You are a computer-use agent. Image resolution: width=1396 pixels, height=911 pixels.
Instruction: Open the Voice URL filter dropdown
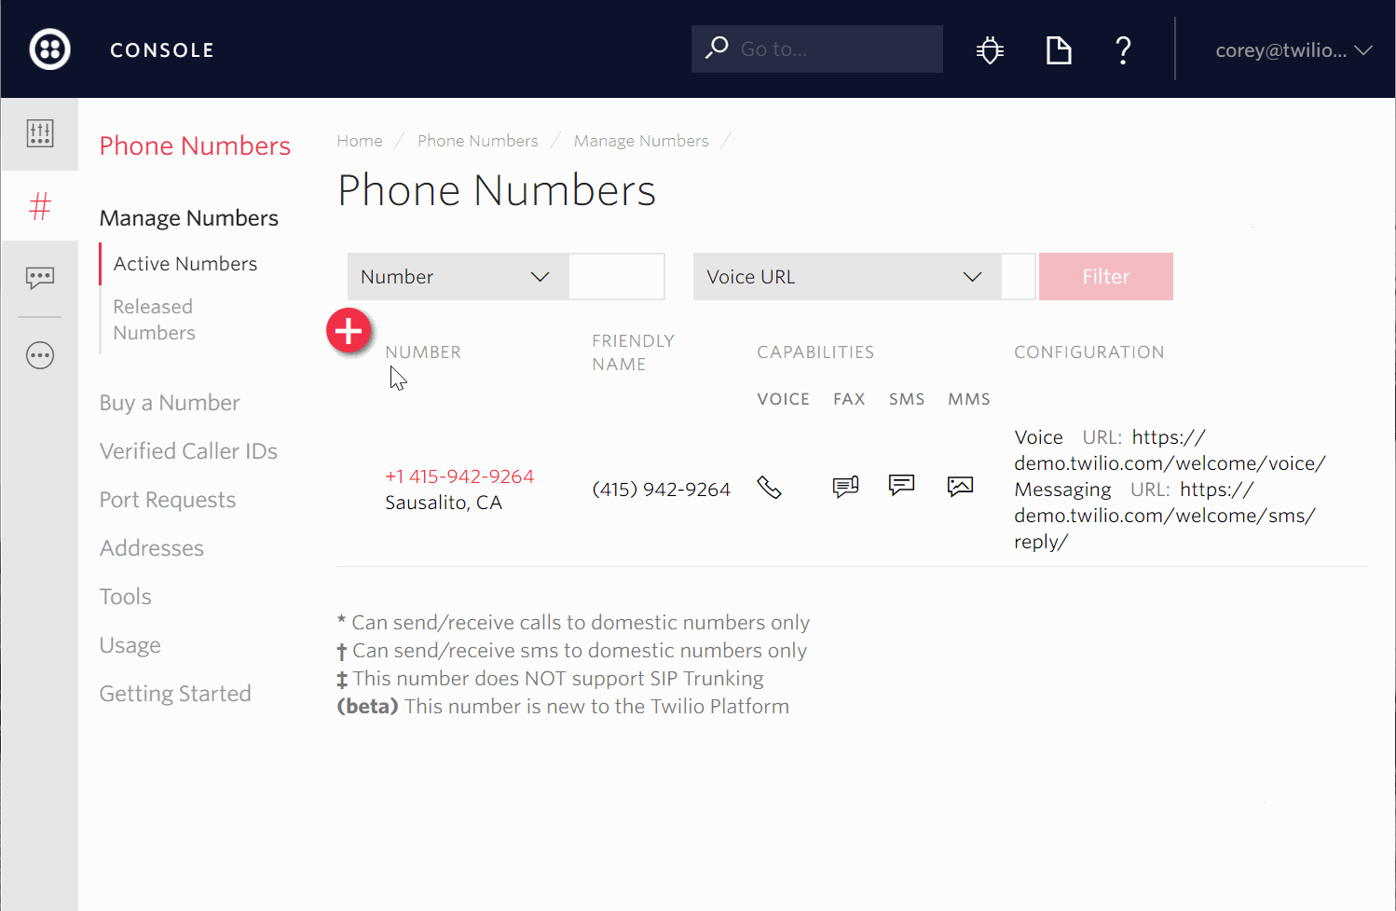click(847, 277)
